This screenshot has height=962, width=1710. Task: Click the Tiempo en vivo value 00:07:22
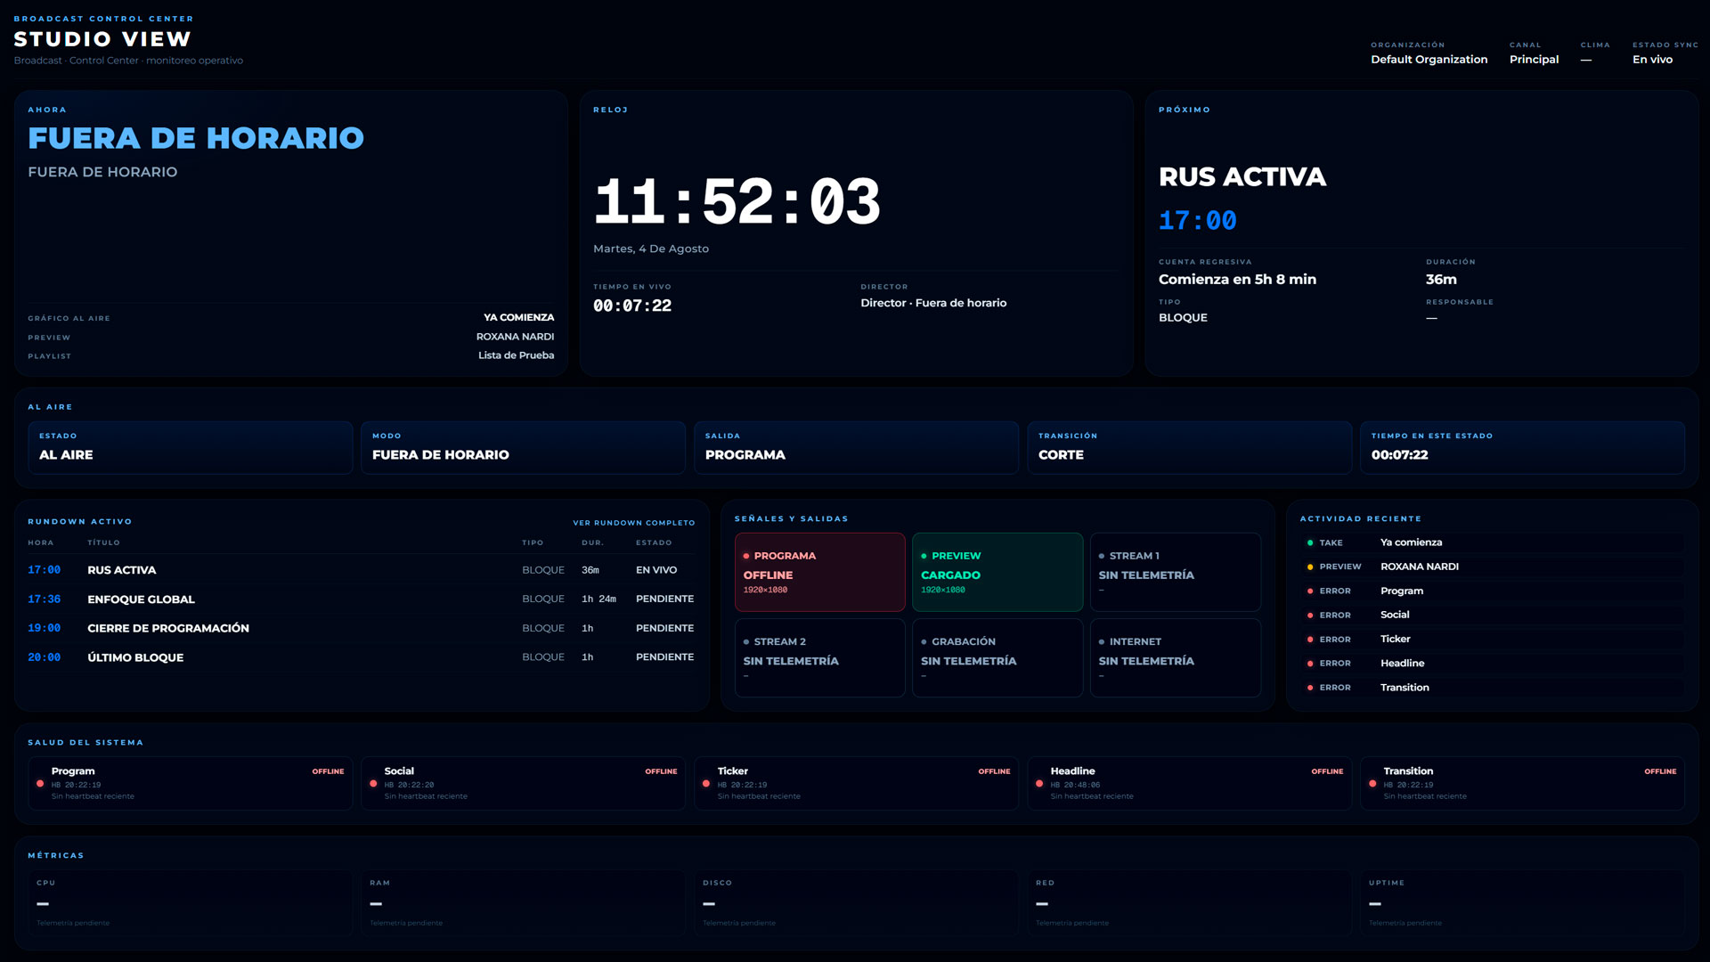(x=632, y=306)
